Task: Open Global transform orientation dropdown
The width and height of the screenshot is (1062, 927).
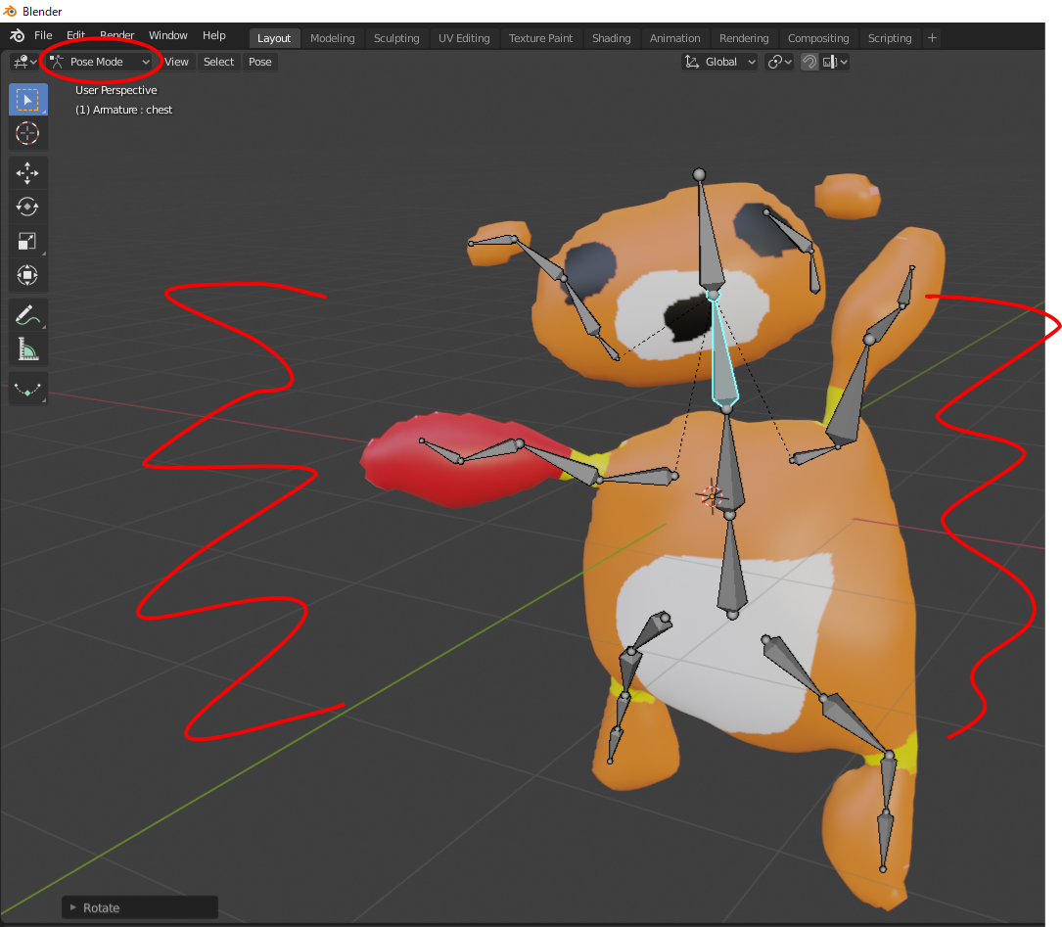Action: (719, 62)
